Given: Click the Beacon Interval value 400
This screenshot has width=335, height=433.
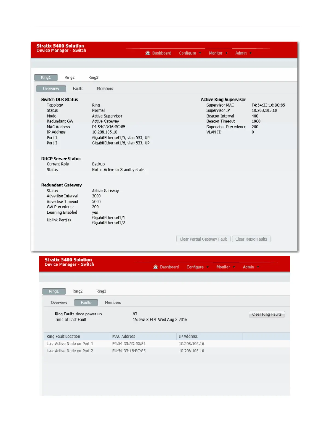Looking at the screenshot, I should coord(255,116).
